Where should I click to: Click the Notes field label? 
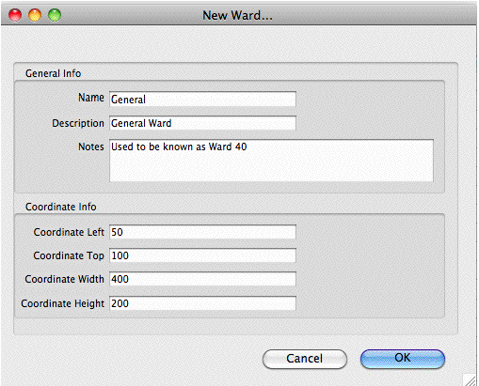(91, 147)
